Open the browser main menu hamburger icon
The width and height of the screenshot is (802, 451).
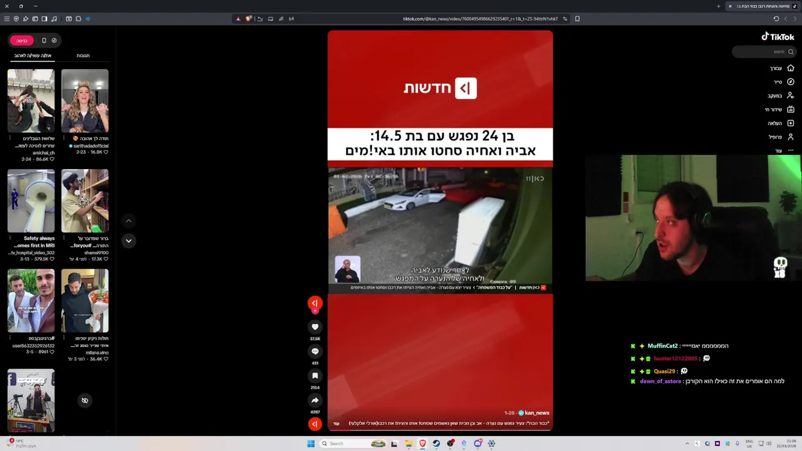[x=7, y=19]
